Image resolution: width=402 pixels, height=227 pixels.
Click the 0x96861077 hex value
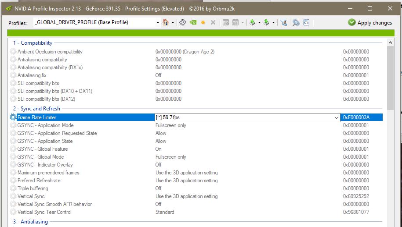[x=356, y=212]
